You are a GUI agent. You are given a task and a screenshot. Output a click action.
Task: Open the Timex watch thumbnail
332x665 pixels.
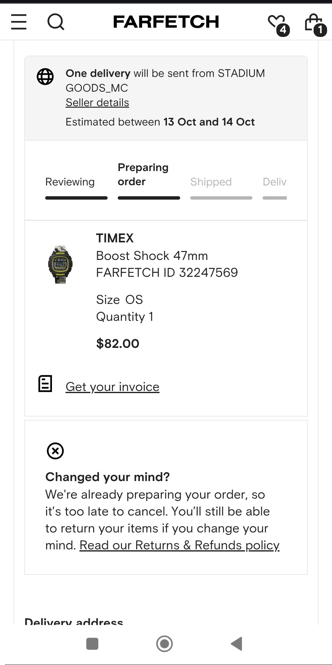(x=60, y=265)
